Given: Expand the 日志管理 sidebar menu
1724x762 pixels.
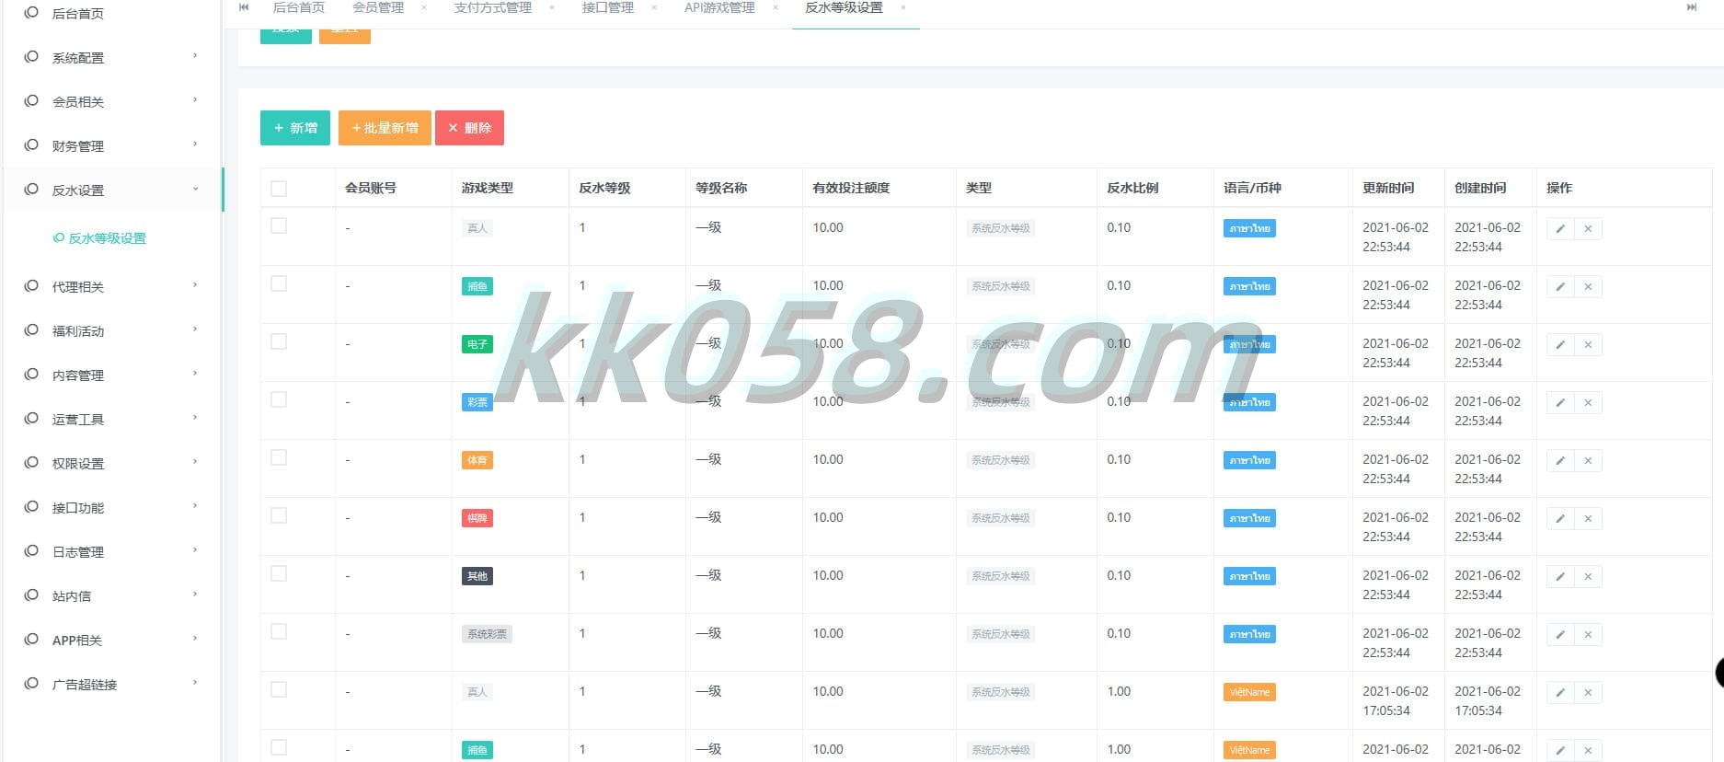Looking at the screenshot, I should [111, 551].
